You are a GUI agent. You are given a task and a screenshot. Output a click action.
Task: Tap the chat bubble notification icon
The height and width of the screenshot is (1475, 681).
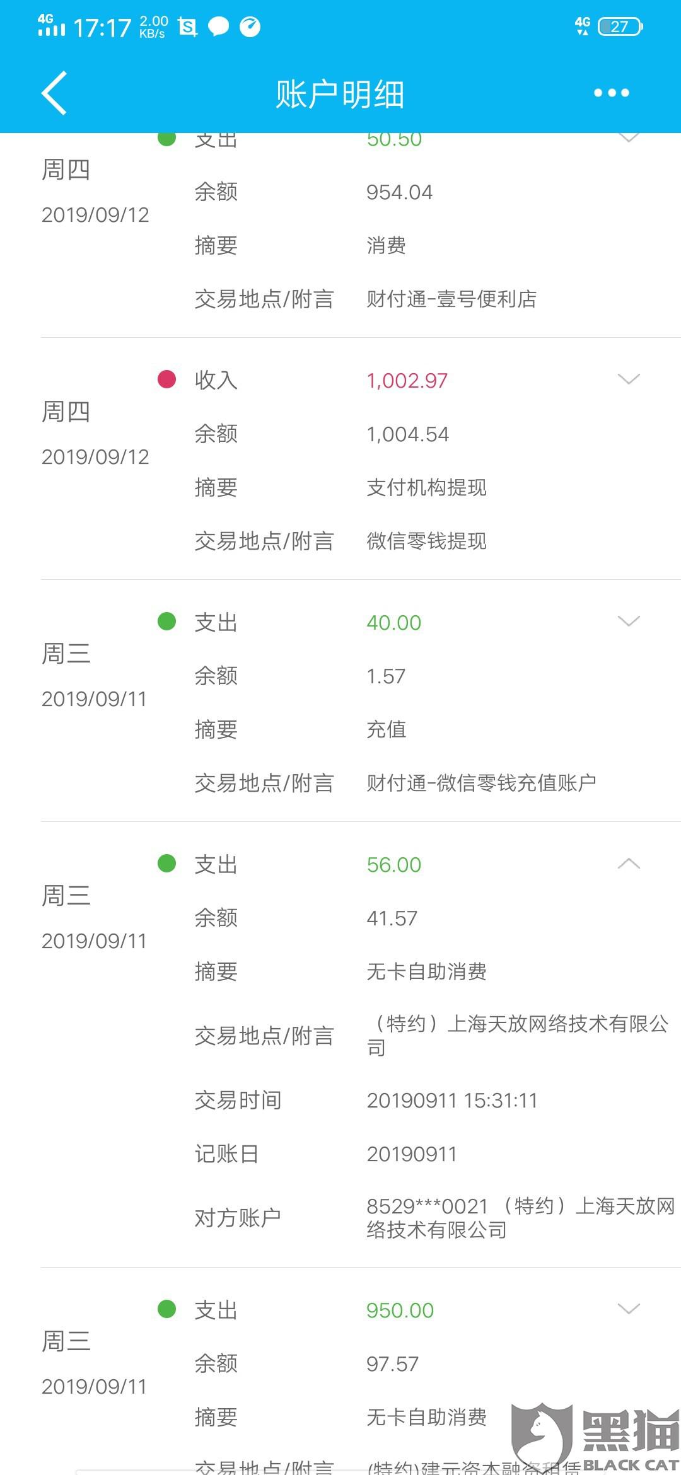pos(218,27)
